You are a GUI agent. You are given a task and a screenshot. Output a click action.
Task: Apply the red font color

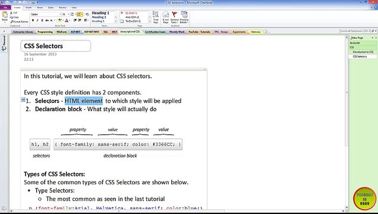67,20
